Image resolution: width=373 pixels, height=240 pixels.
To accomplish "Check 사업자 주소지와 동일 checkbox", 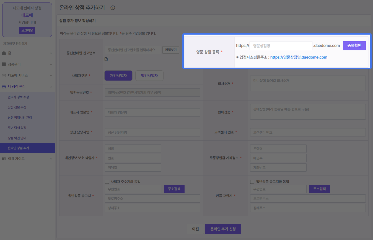I will (x=107, y=182).
